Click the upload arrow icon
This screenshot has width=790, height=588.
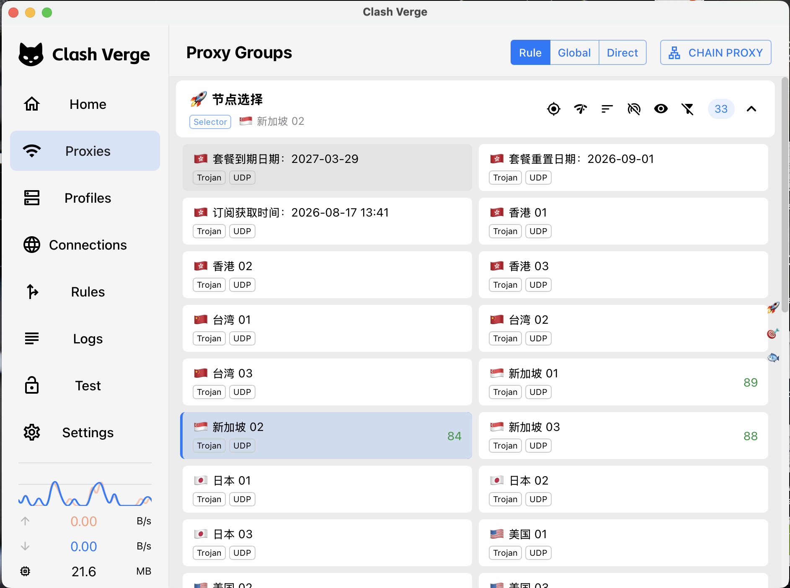(25, 521)
